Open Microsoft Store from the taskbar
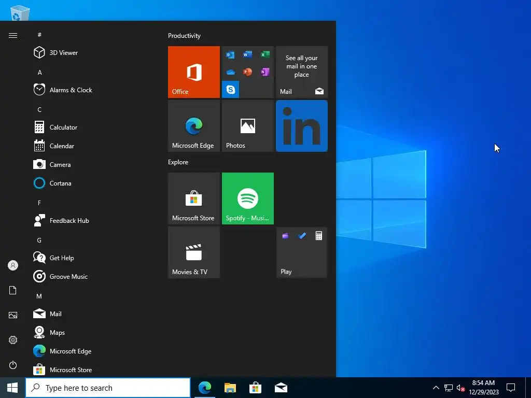Screen dimensions: 531x398 pos(255,388)
